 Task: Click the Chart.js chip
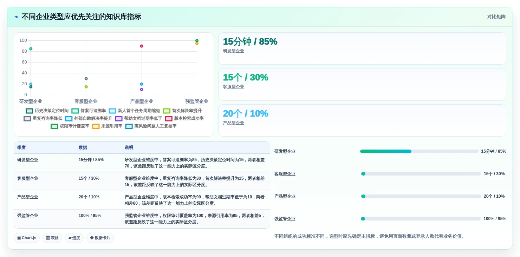coord(27,238)
